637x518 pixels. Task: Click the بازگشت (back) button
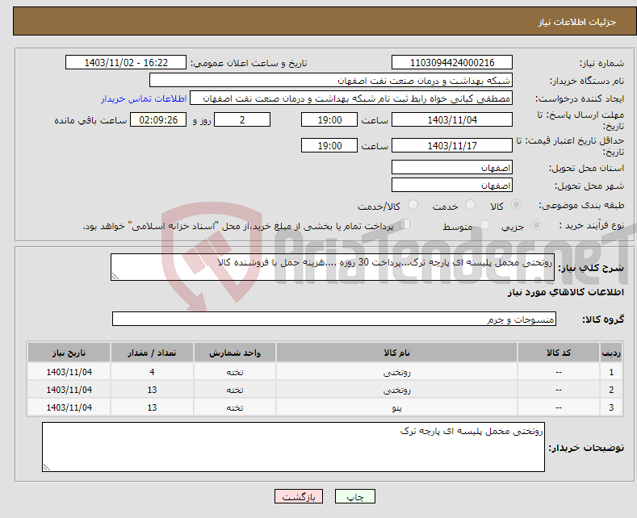[299, 496]
